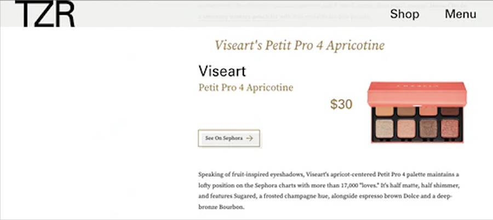Click the black Viseart brand name
The image size is (493, 220).
tap(222, 72)
